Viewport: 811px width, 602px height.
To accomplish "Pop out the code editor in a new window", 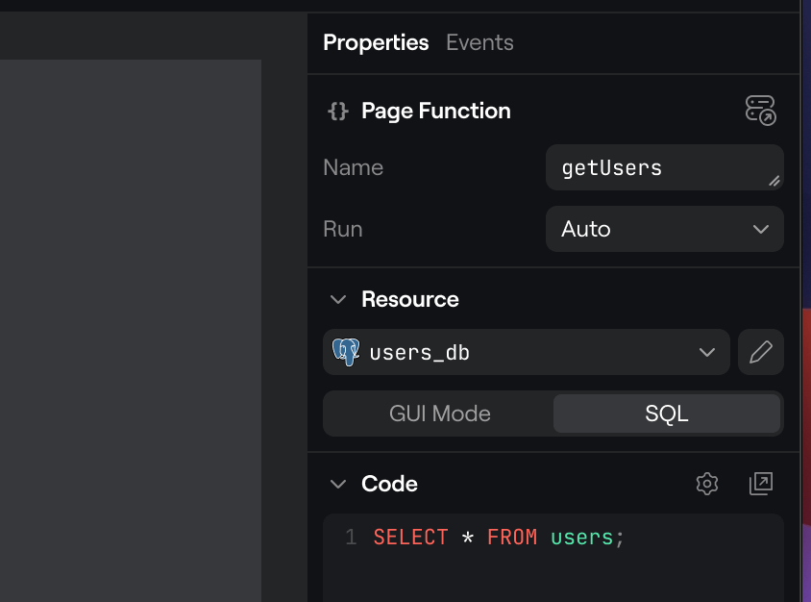I will coord(760,484).
